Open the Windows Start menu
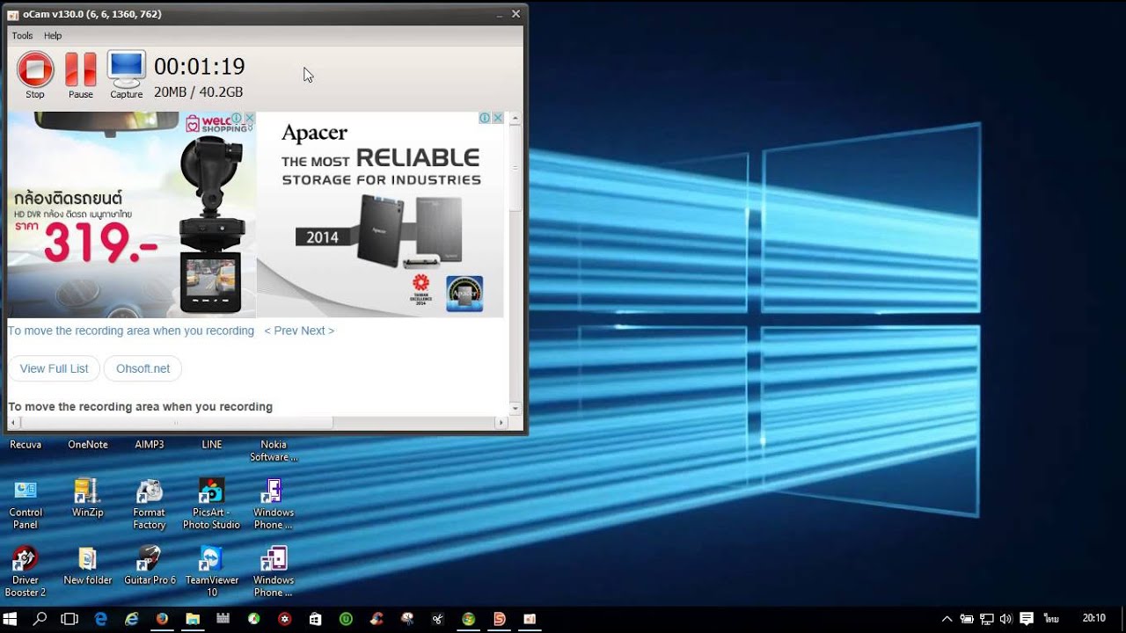 [x=11, y=619]
